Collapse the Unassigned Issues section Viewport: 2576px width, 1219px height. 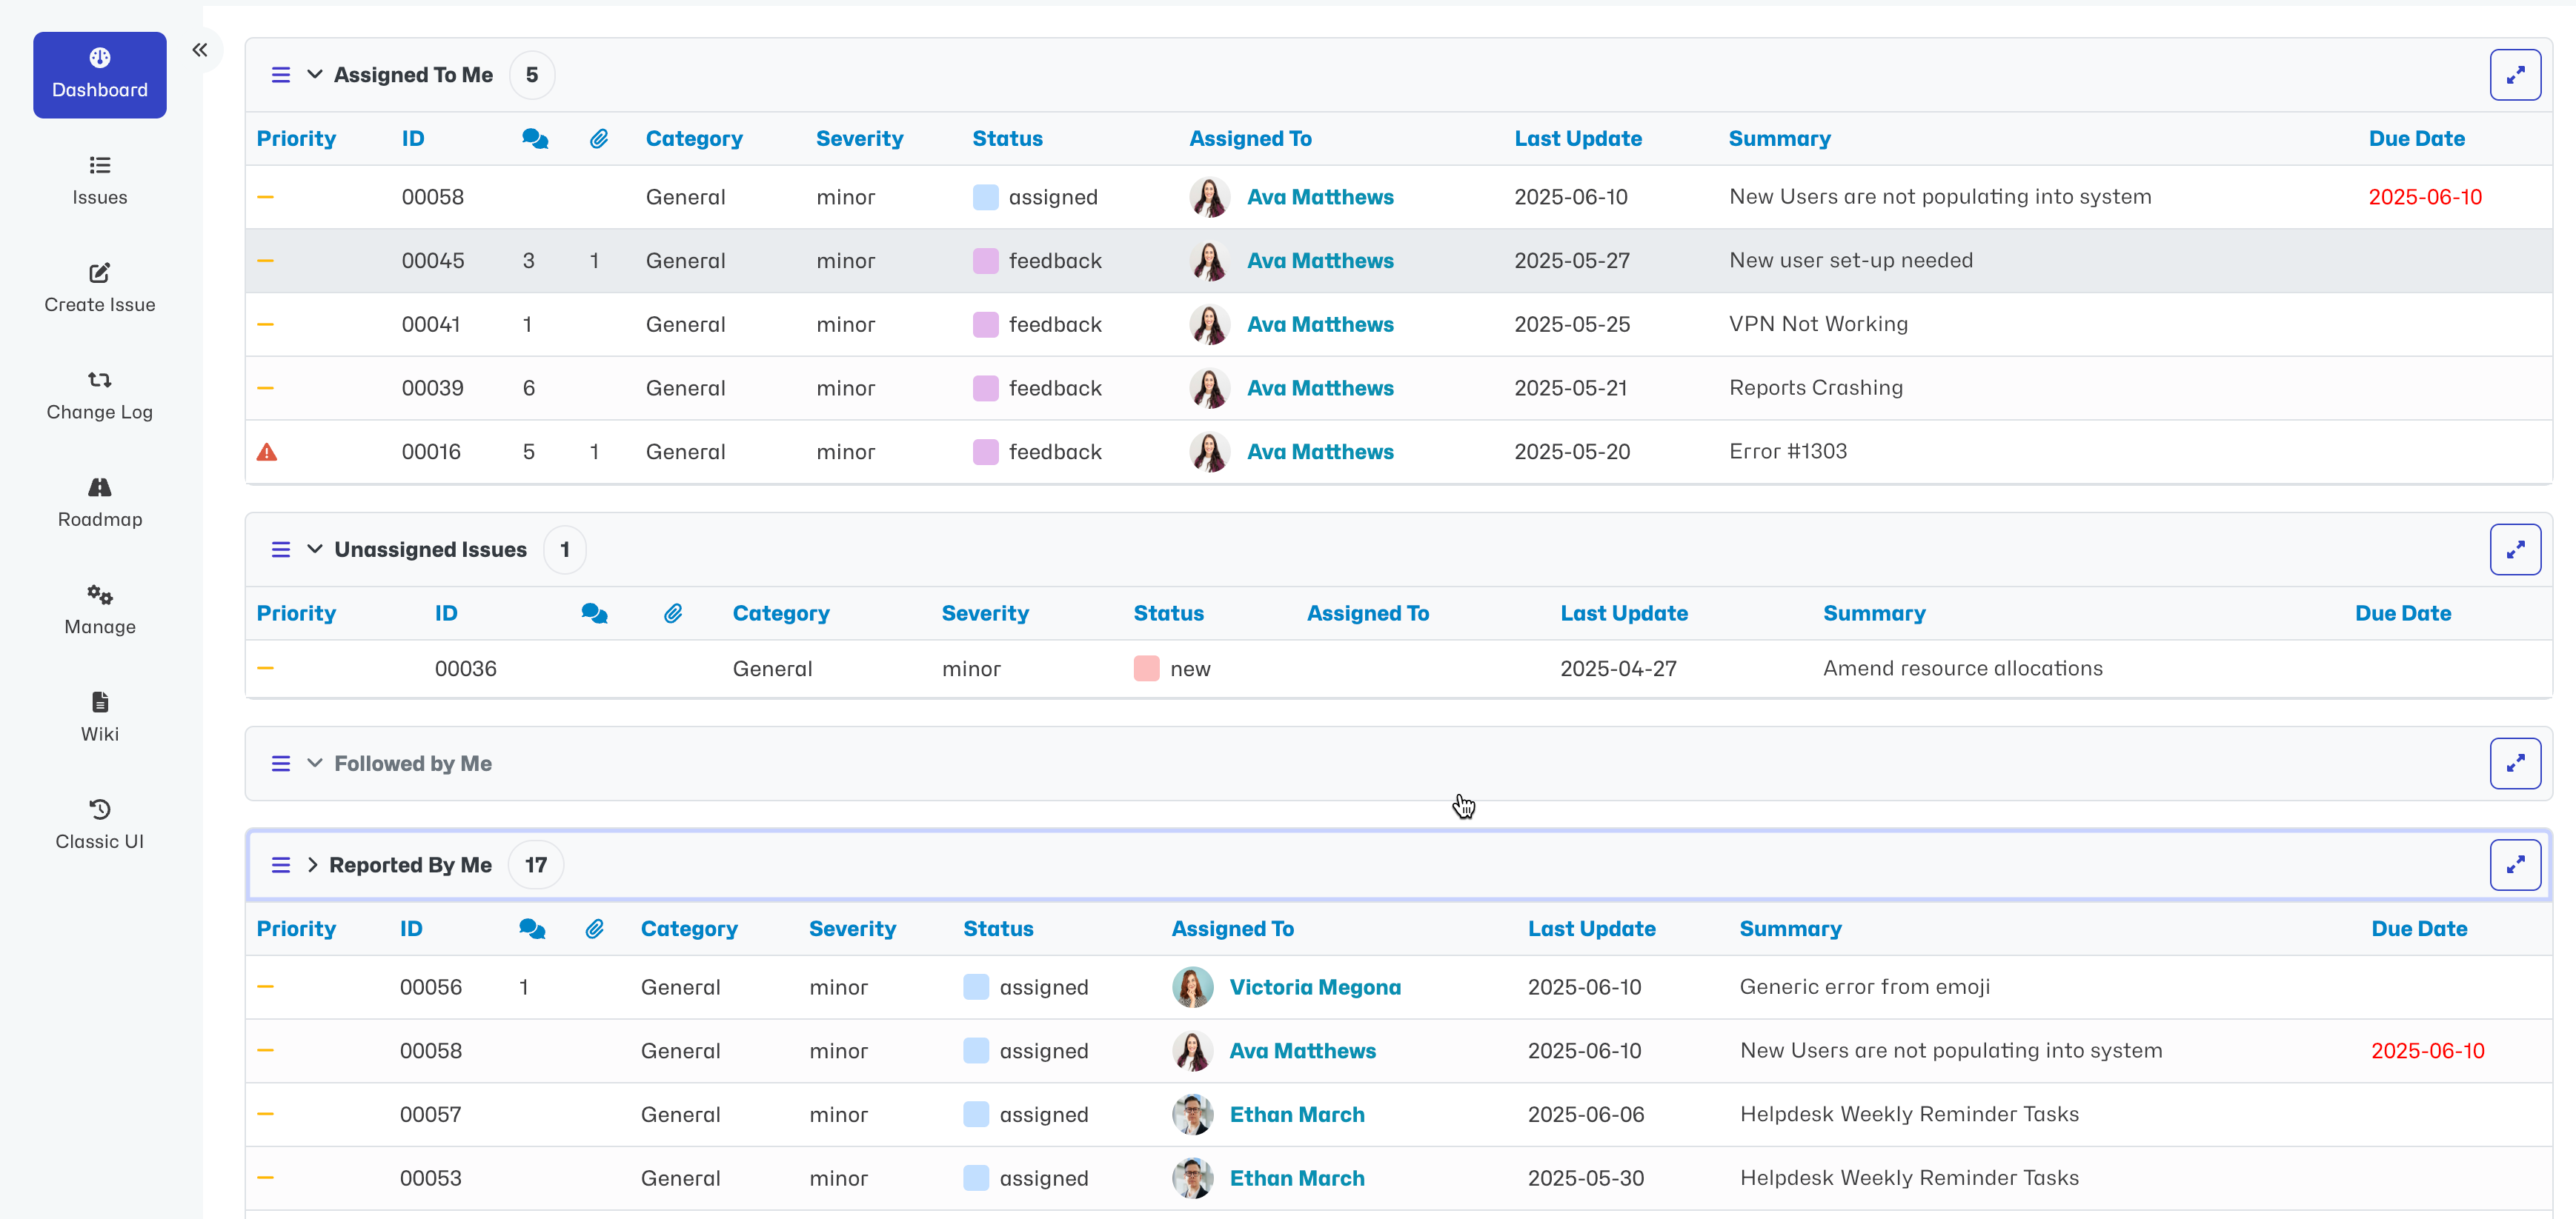coord(314,550)
